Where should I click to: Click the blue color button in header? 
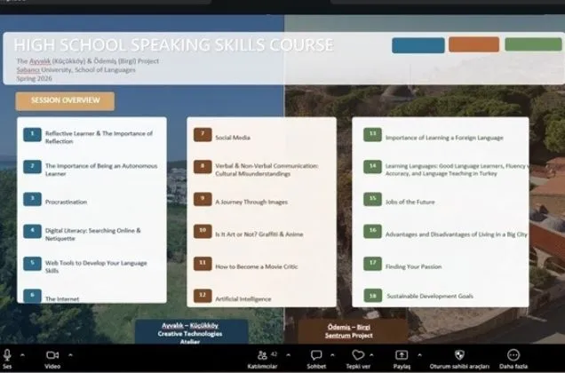tap(418, 45)
